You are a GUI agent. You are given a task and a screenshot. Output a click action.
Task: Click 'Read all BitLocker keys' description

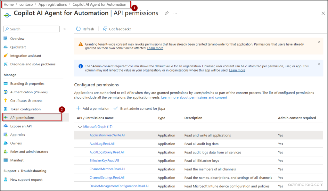point(201,161)
